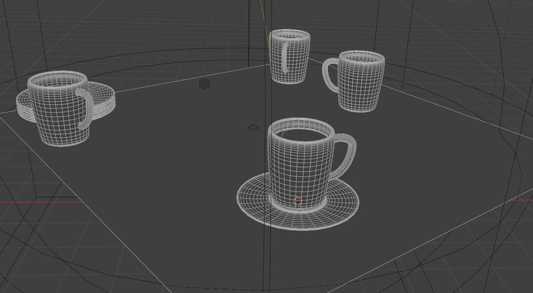This screenshot has width=533, height=293.
Task: Click the 3D cursor crosshair marker
Action: click(x=298, y=201)
